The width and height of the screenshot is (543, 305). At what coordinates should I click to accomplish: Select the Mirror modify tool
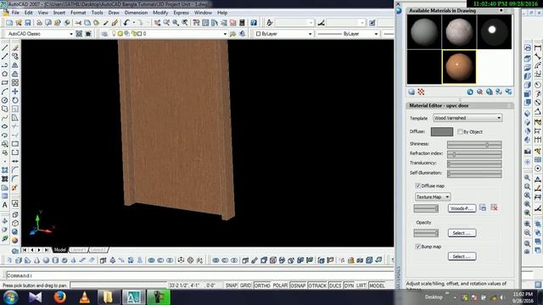coord(15,65)
